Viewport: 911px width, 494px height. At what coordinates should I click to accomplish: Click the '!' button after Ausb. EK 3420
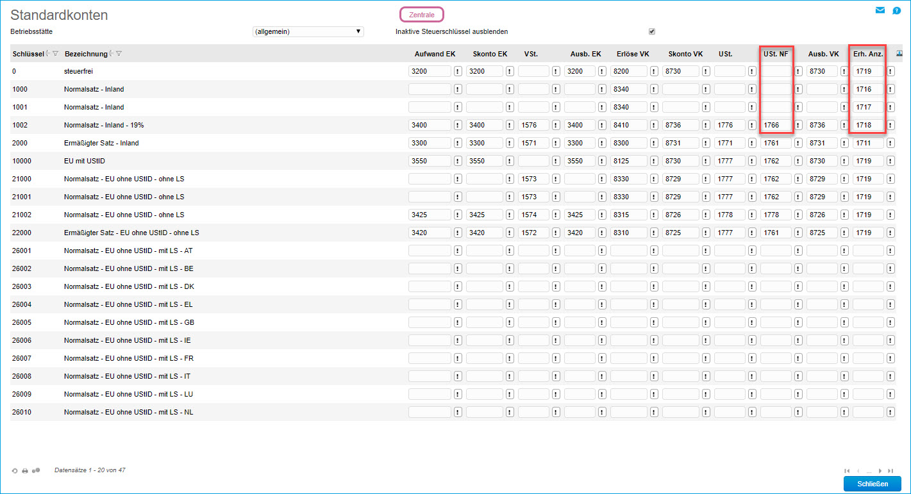[x=603, y=233]
